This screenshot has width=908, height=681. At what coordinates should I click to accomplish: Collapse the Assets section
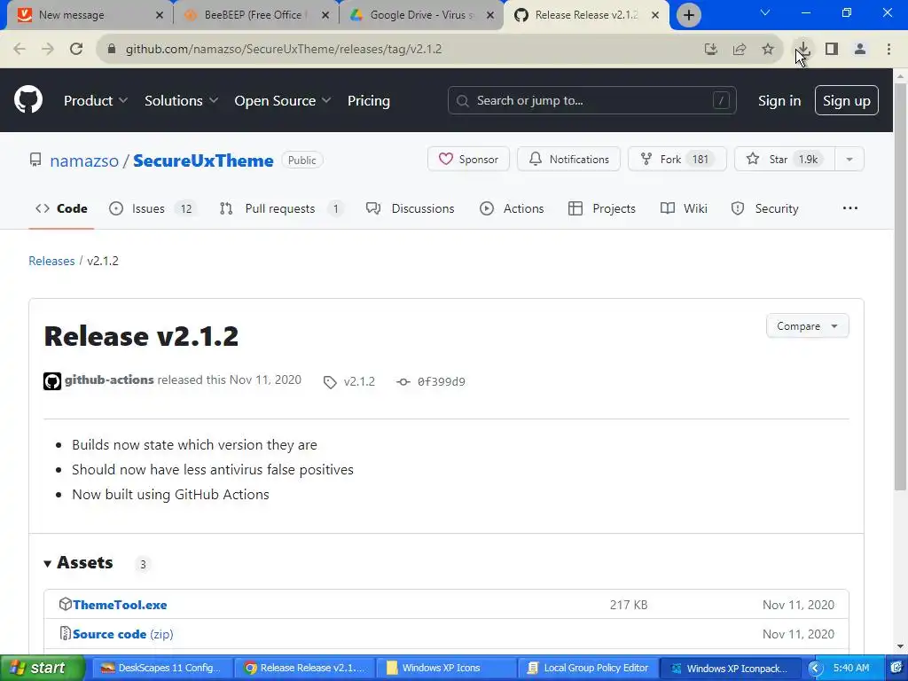(78, 563)
